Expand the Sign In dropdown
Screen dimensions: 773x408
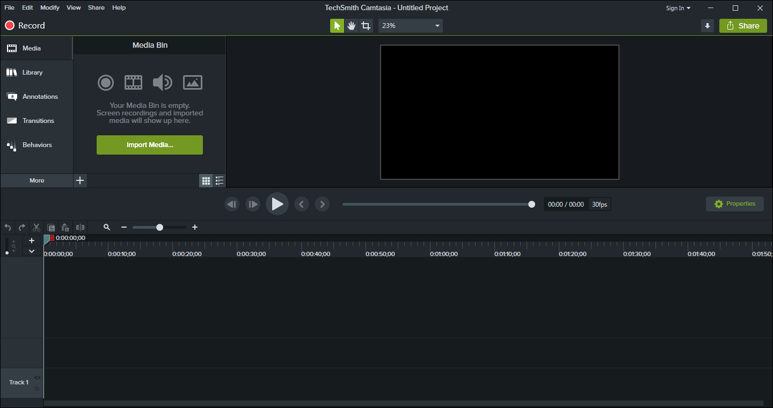click(678, 8)
